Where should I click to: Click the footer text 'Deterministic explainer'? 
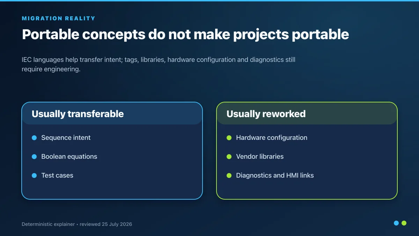click(48, 224)
